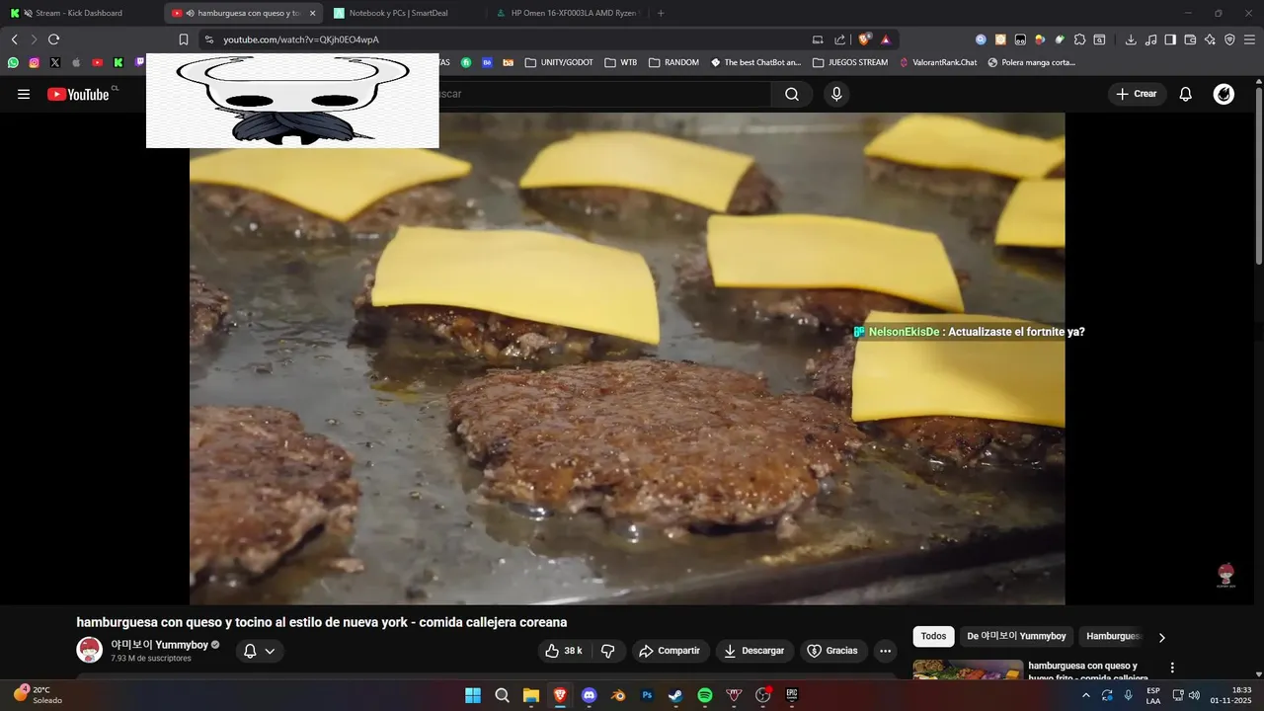Dislike the video

608,651
